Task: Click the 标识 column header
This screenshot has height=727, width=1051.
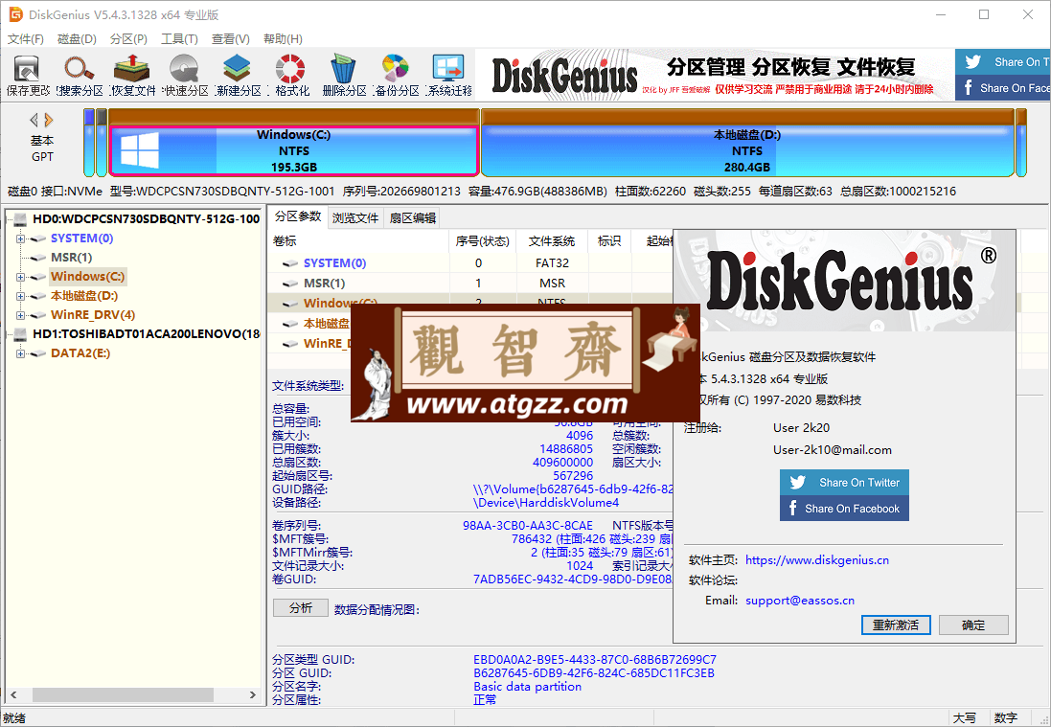Action: point(608,241)
